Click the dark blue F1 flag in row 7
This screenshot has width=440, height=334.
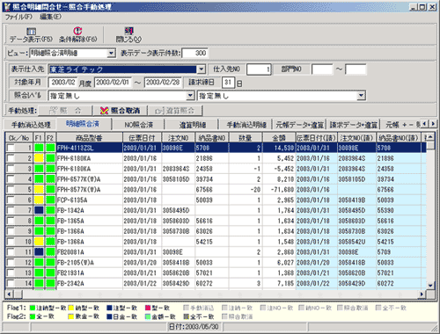39,210
